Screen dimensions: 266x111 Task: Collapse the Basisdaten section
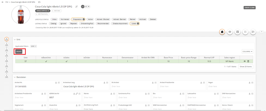(15, 77)
